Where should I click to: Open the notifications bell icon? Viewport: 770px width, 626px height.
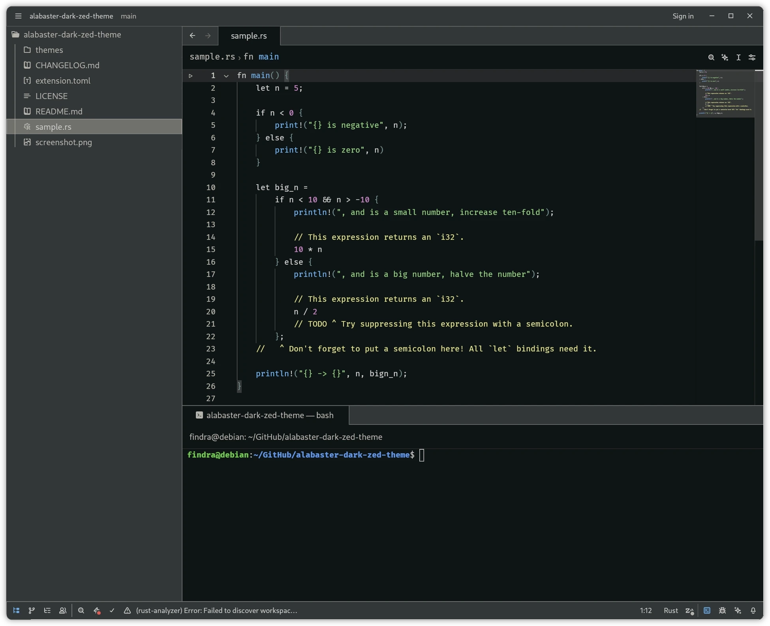tap(753, 611)
